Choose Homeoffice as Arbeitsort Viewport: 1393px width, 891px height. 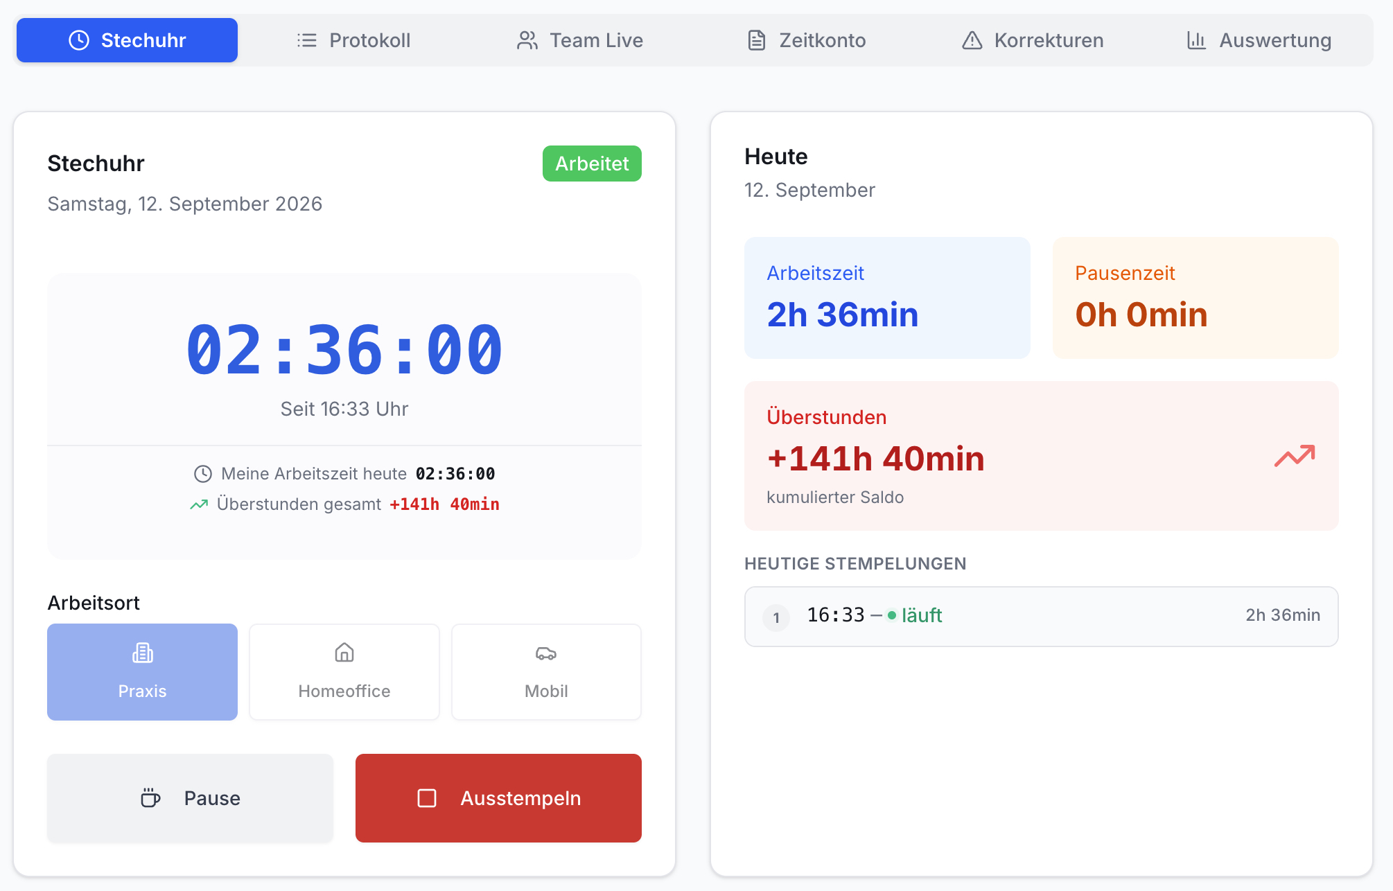pyautogui.click(x=344, y=672)
